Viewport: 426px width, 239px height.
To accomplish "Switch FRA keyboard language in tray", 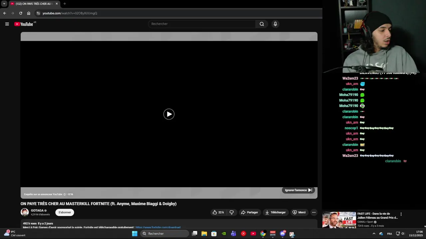I will point(389,234).
